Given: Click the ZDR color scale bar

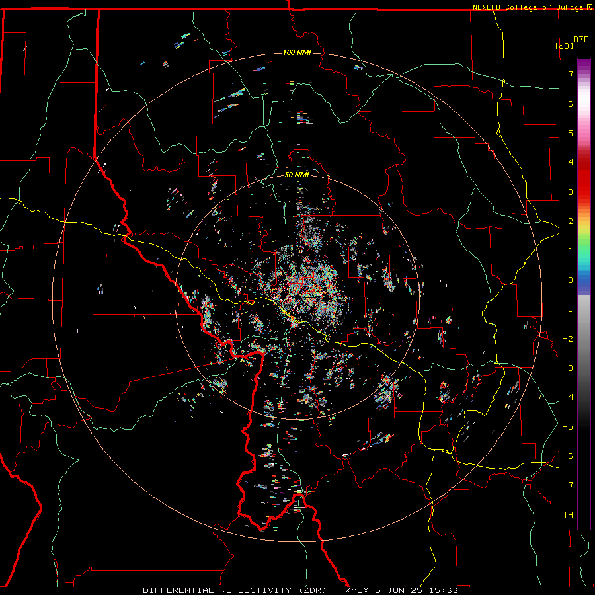Looking at the screenshot, I should pos(584,294).
